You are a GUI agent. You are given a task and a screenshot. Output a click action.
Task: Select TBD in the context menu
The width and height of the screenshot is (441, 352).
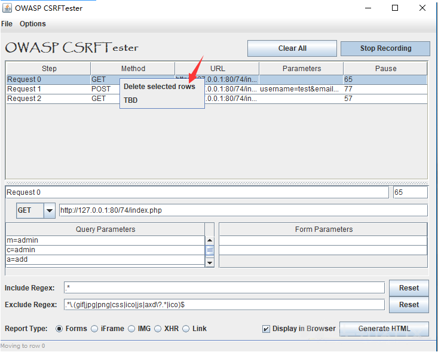click(130, 100)
